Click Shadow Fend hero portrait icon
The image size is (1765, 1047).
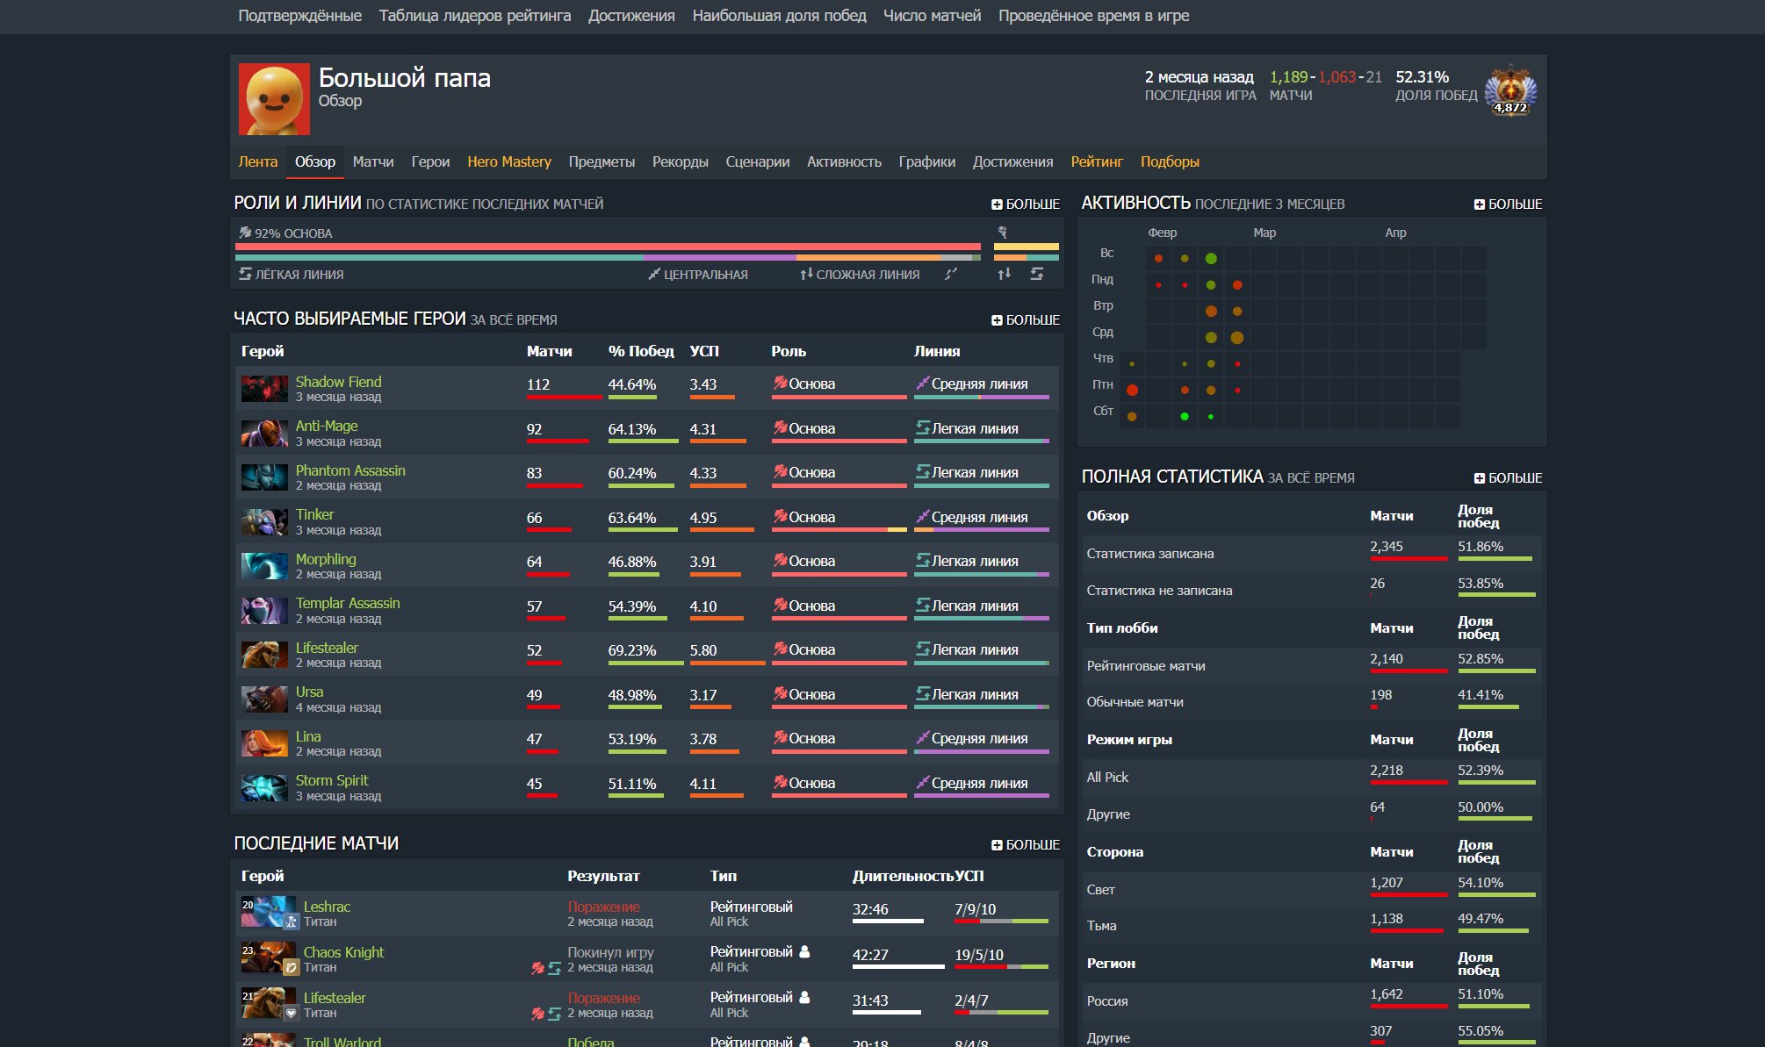pyautogui.click(x=264, y=389)
